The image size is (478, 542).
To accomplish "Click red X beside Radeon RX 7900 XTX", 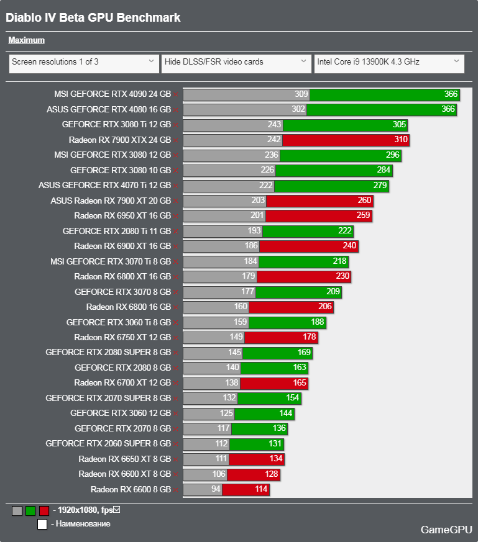I will (176, 140).
